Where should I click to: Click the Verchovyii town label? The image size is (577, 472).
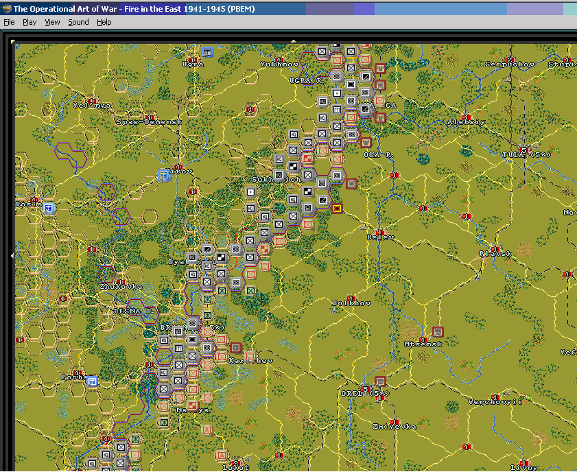495,402
